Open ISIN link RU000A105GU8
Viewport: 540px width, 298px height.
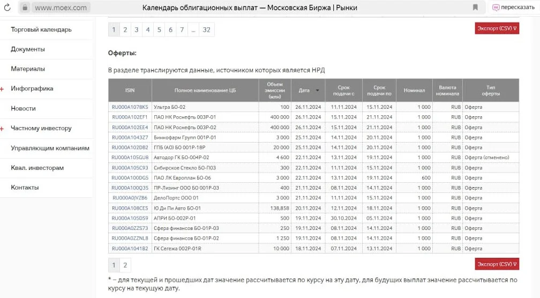(130, 158)
